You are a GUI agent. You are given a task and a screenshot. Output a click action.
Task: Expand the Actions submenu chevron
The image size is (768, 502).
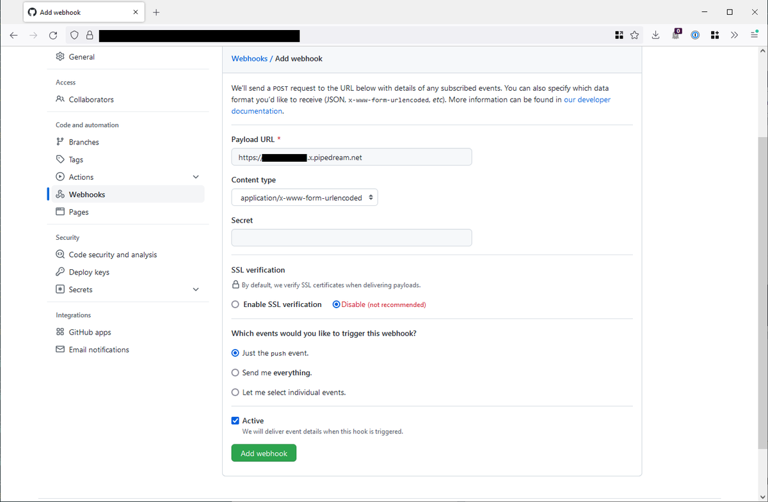click(196, 177)
